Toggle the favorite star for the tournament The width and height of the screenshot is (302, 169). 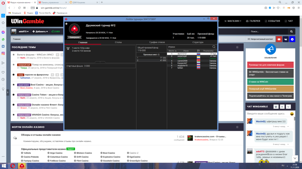66,24
